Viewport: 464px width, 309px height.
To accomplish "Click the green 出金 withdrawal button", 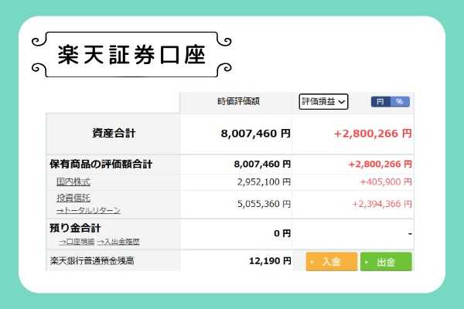I will (x=386, y=262).
